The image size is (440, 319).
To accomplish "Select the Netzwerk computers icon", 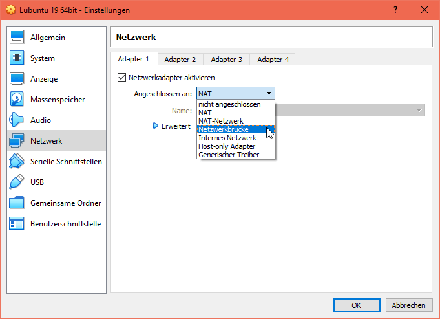I will pos(17,140).
